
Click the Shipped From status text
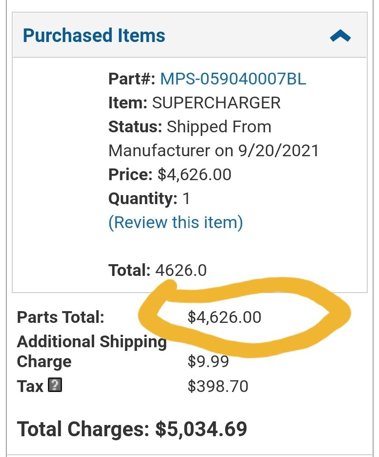(219, 127)
